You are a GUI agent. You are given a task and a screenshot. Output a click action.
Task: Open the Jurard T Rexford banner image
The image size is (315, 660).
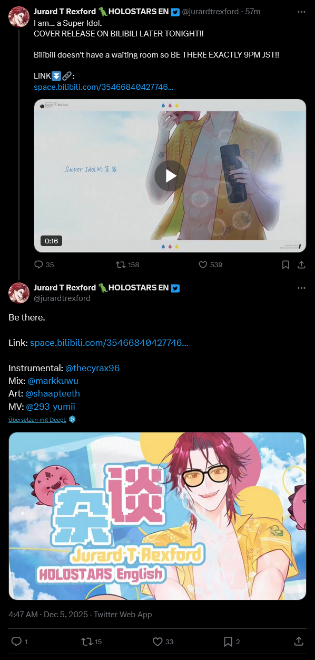pyautogui.click(x=157, y=516)
